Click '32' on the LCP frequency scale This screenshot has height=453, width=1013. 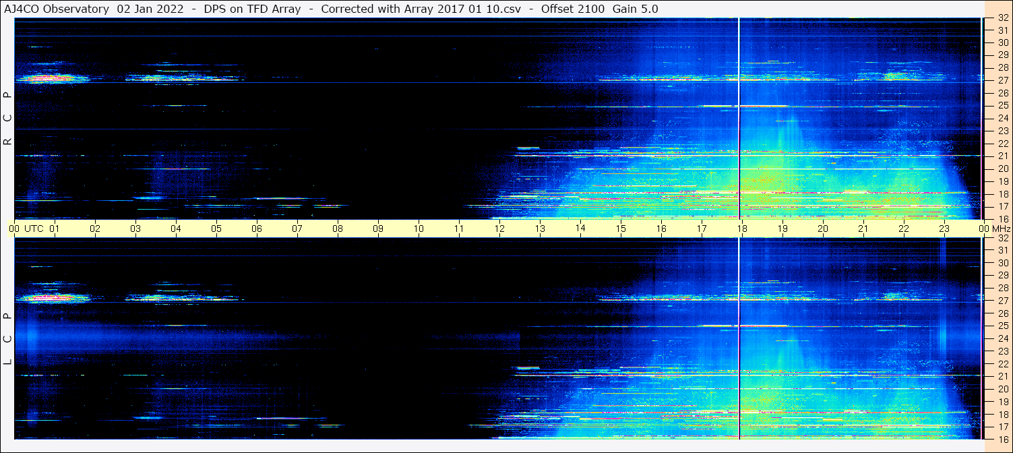[x=1003, y=238]
